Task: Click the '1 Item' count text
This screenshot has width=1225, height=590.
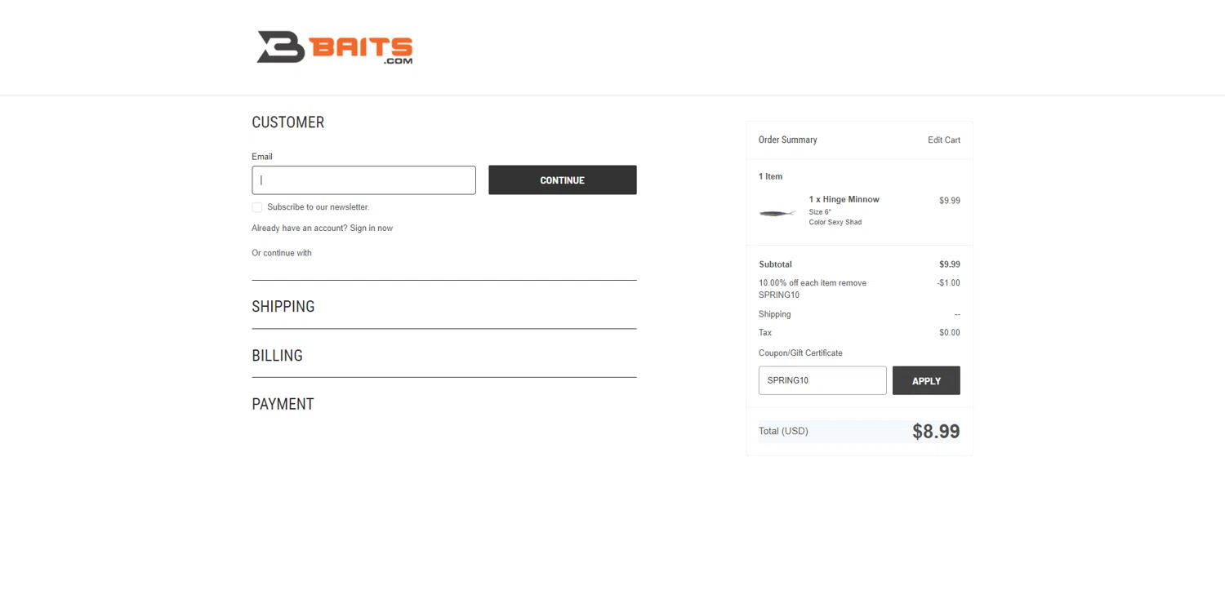Action: coord(771,176)
